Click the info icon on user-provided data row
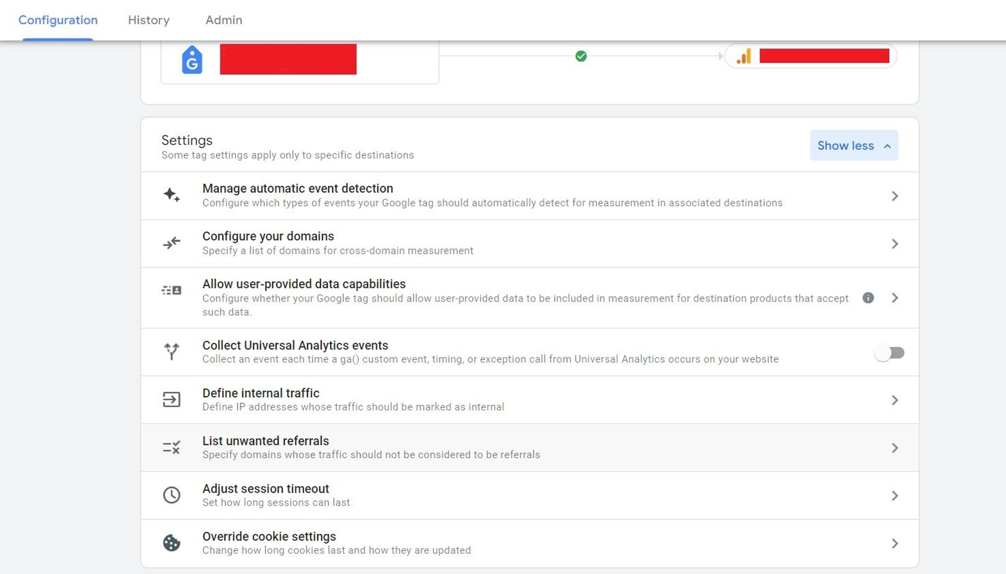1006x574 pixels. (x=868, y=298)
